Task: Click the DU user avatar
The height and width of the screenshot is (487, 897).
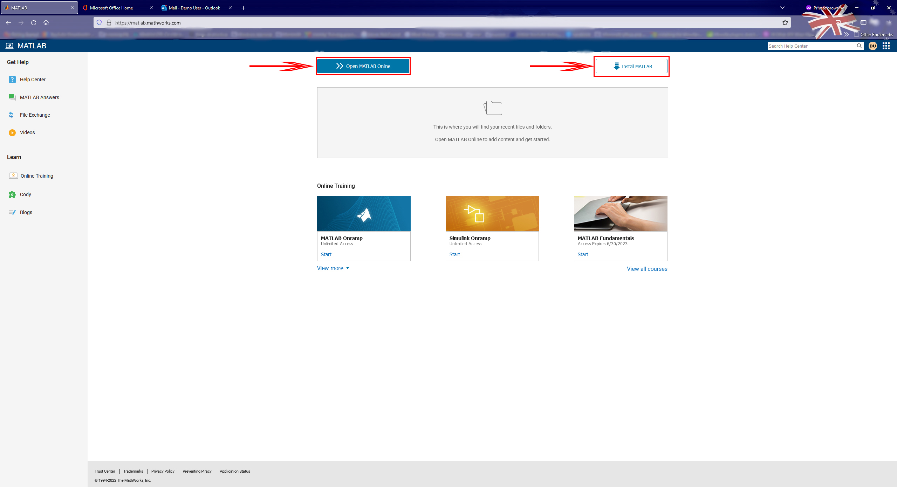Action: pyautogui.click(x=872, y=46)
